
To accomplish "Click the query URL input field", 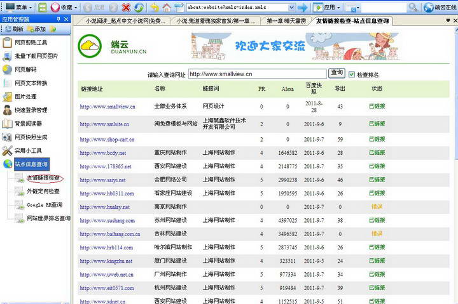I will [257, 74].
